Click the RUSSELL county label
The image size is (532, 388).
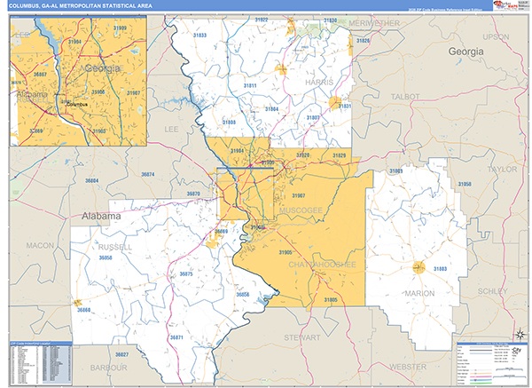click(116, 247)
